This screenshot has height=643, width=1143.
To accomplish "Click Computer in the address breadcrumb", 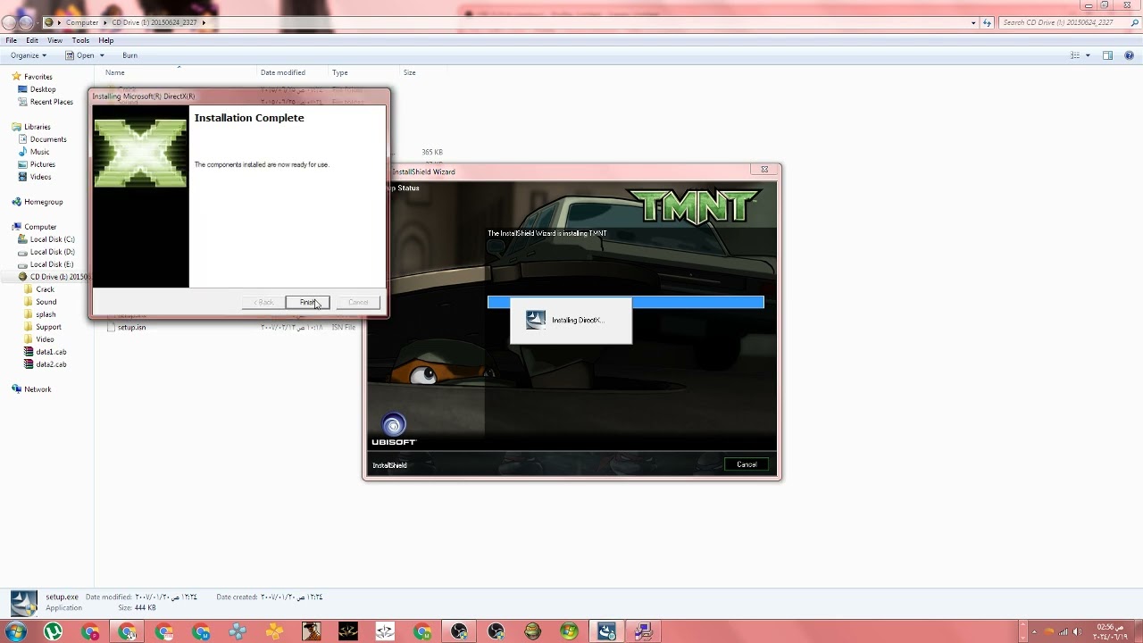I will [x=82, y=22].
